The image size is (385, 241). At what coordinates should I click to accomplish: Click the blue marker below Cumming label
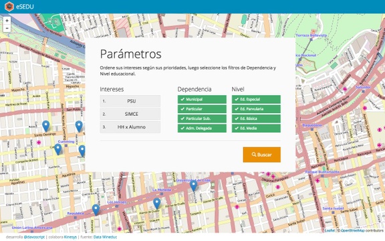pyautogui.click(x=58, y=149)
